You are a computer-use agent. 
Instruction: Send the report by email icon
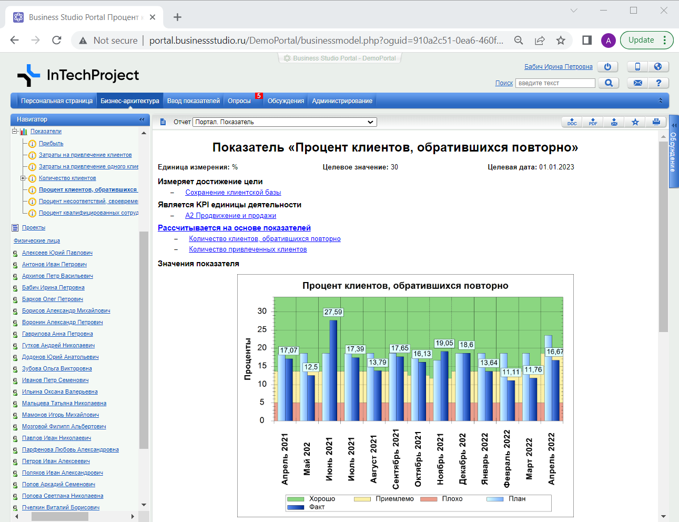[614, 122]
